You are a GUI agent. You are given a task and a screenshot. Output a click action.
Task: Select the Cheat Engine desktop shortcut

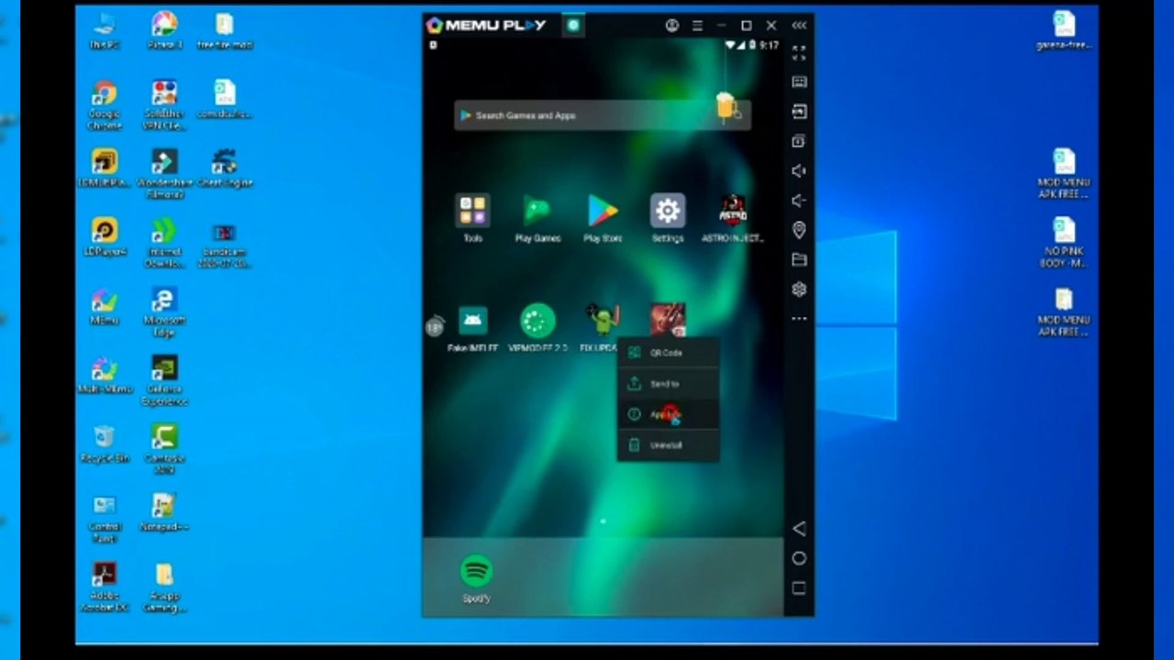[x=225, y=169]
